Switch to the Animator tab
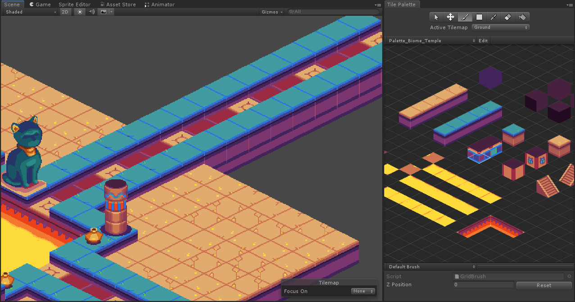575x302 pixels. tap(160, 4)
